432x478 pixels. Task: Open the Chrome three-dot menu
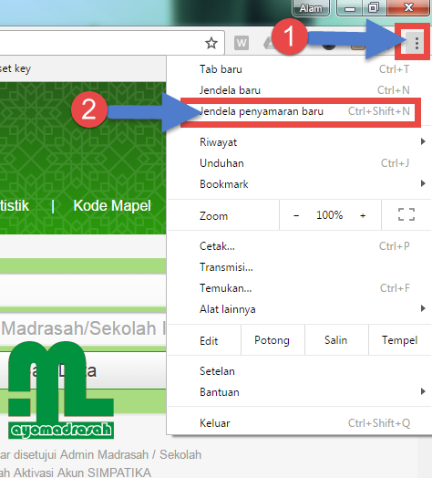417,44
